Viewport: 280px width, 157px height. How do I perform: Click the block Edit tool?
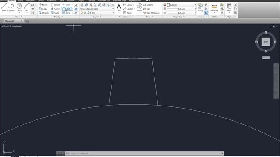(147, 9)
